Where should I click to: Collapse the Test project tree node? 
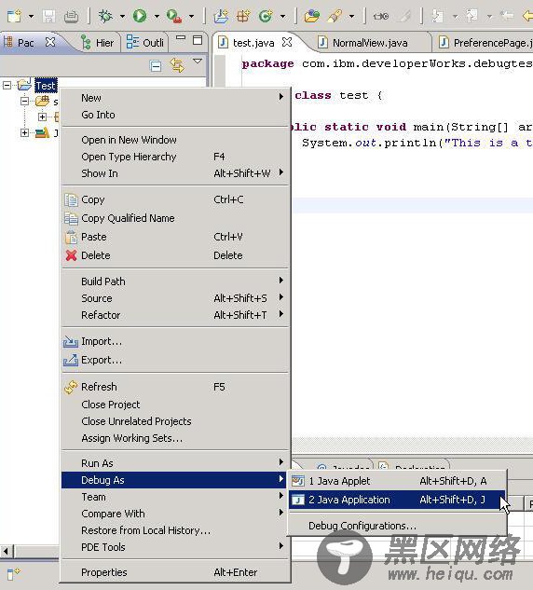pos(7,85)
